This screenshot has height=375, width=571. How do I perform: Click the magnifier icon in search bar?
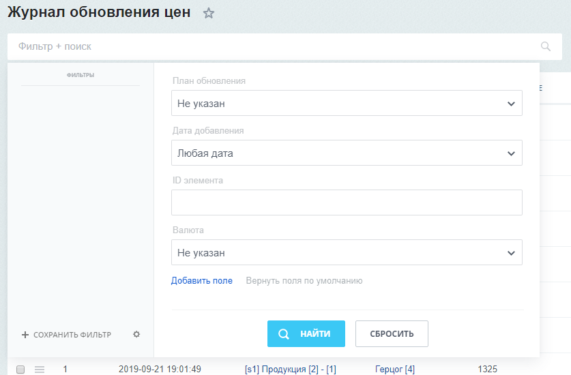(546, 46)
